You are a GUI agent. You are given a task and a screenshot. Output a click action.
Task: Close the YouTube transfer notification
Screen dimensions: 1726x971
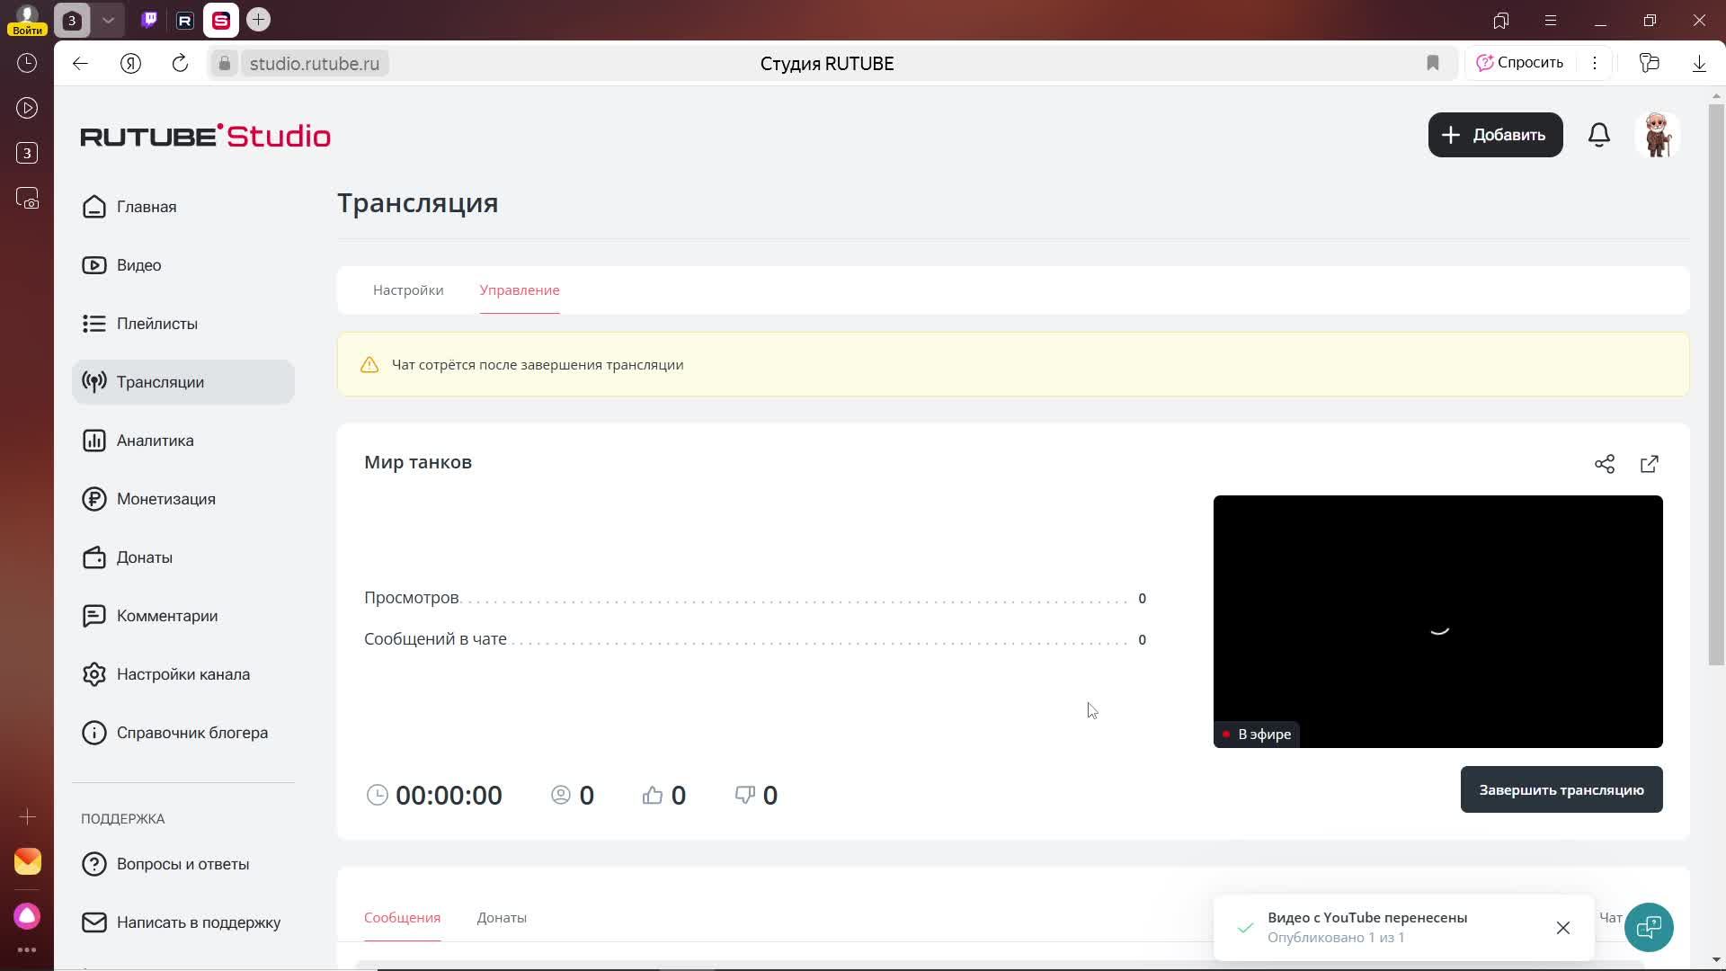tap(1563, 927)
